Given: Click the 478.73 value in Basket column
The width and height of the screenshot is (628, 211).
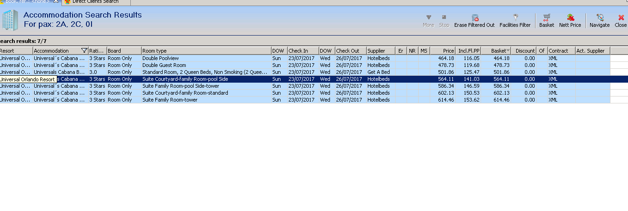Looking at the screenshot, I should click(x=501, y=65).
